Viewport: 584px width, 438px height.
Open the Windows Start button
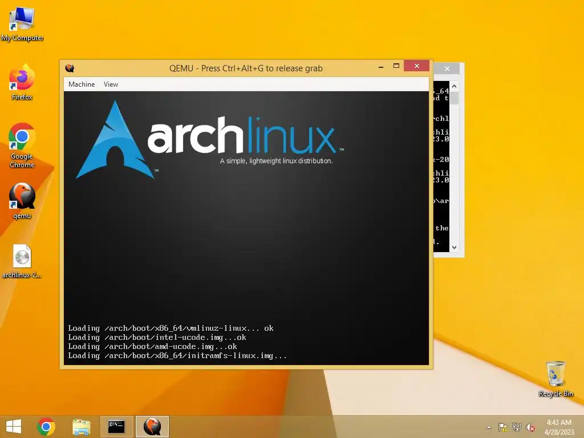(x=14, y=427)
